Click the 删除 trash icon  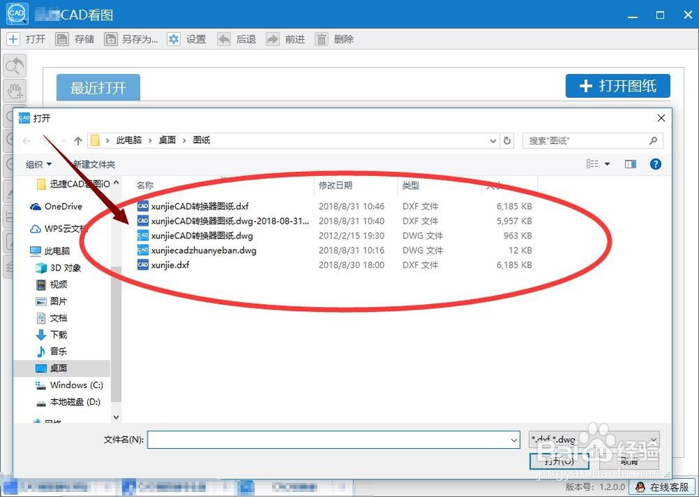322,39
